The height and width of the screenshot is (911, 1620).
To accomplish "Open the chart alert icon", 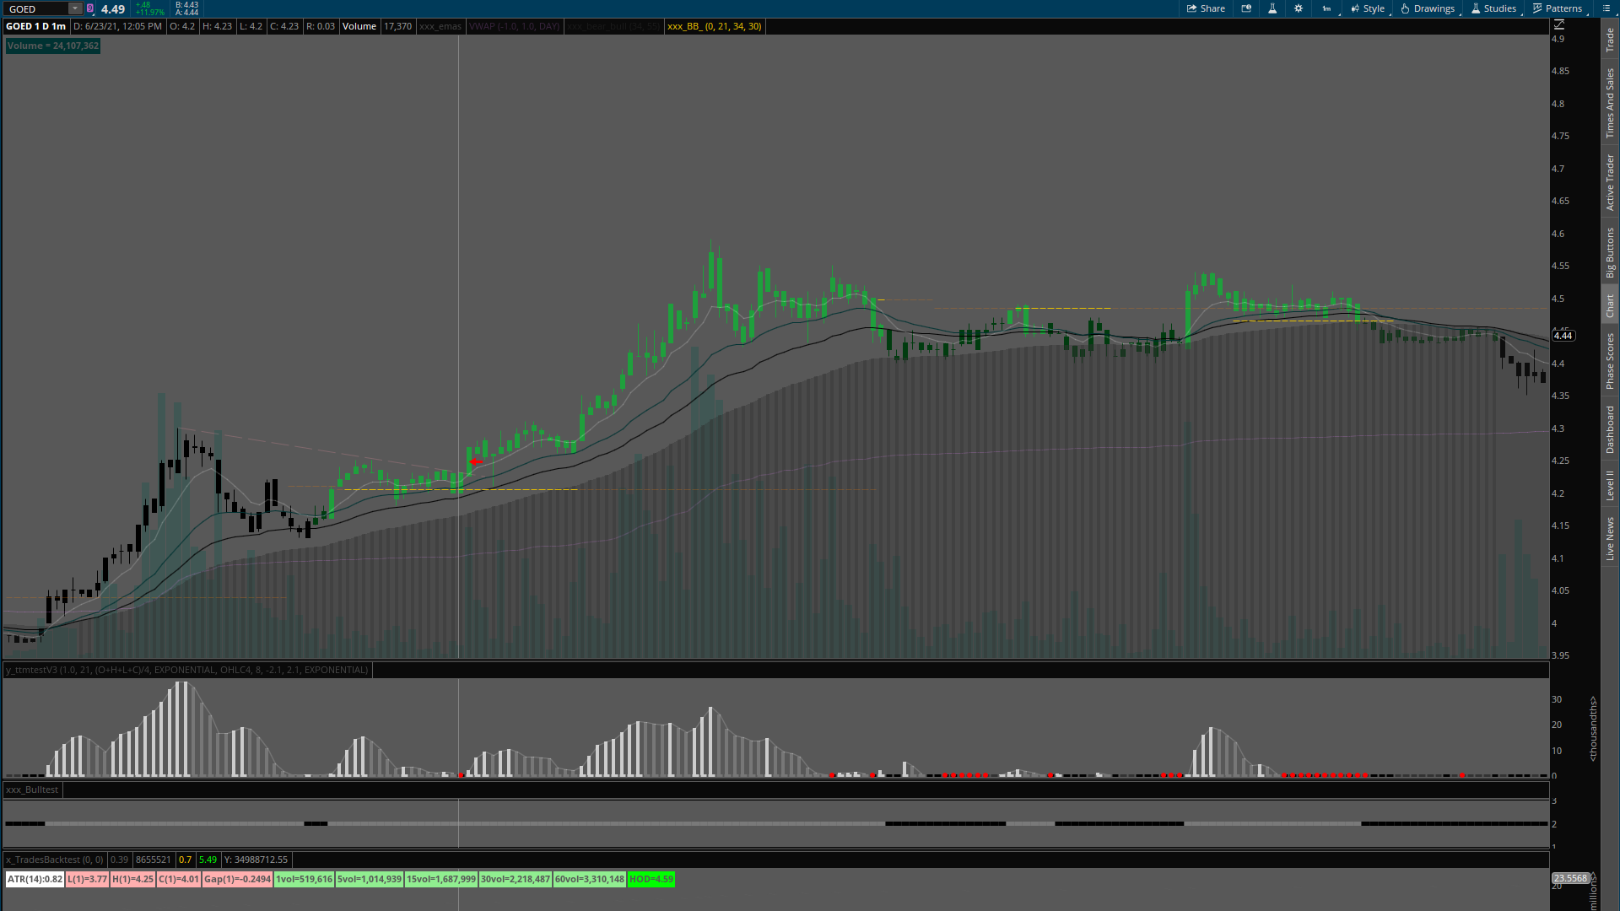I will pos(1246,8).
